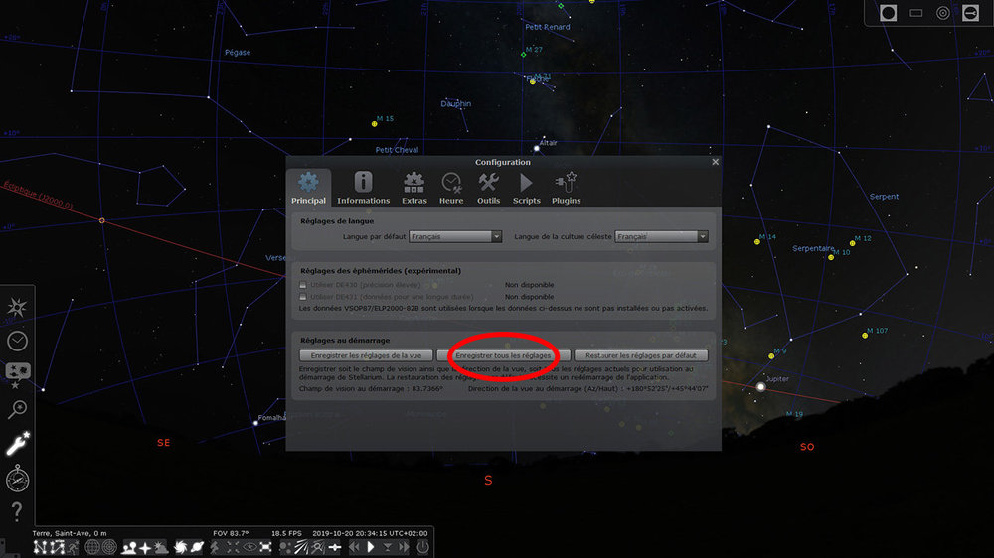This screenshot has width=994, height=558.
Task: Activate the ocular view icon
Action: [x=888, y=13]
